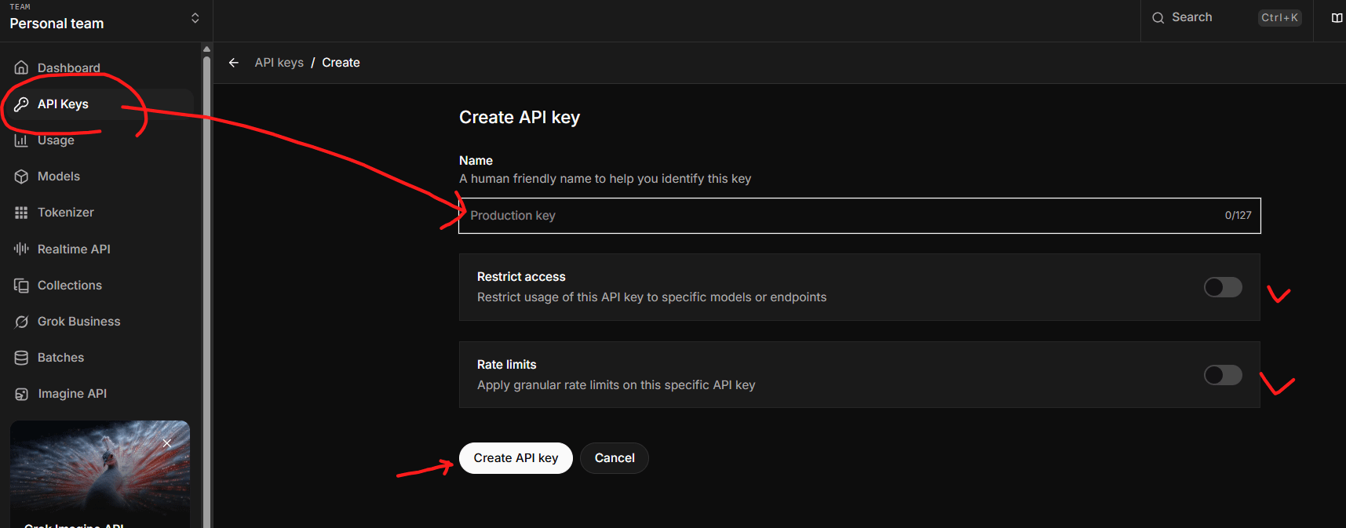Focus the Production key name field
The height and width of the screenshot is (528, 1346).
pos(859,216)
